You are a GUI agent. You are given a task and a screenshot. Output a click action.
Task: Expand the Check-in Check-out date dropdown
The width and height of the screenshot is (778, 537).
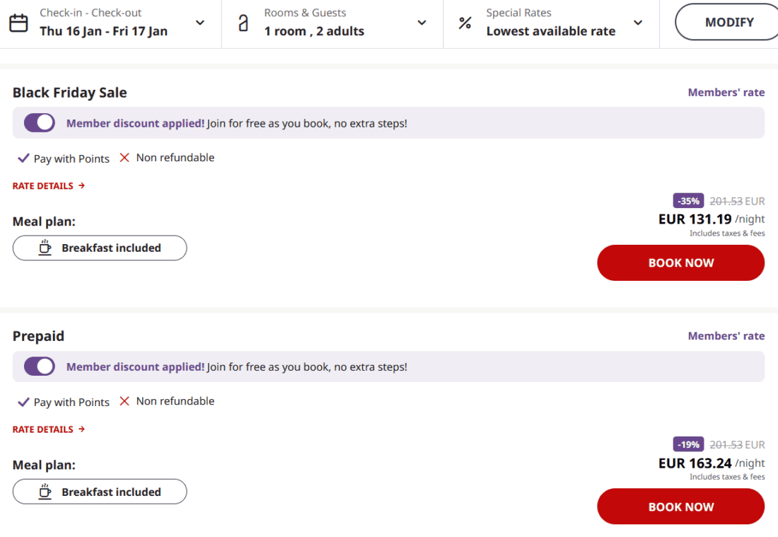tap(200, 23)
